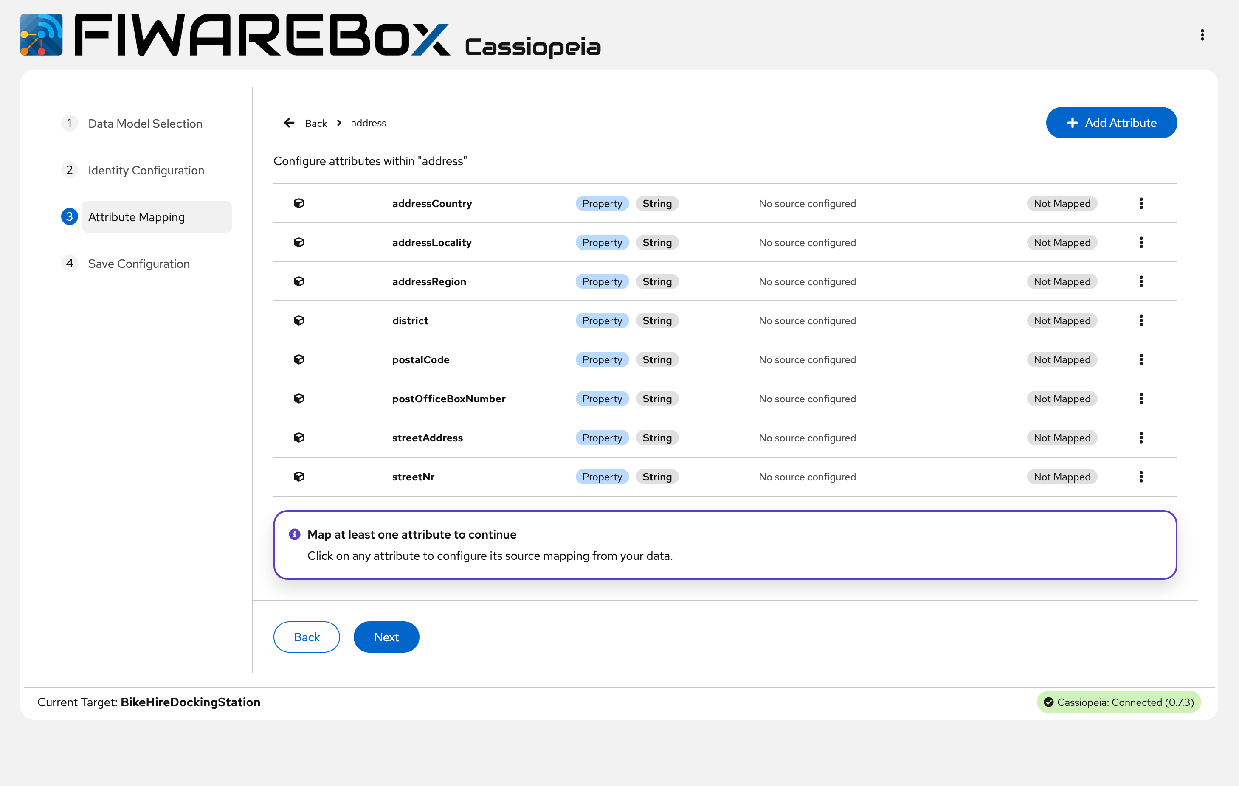Open the postalCode row options menu
1239x786 pixels.
pyautogui.click(x=1141, y=359)
